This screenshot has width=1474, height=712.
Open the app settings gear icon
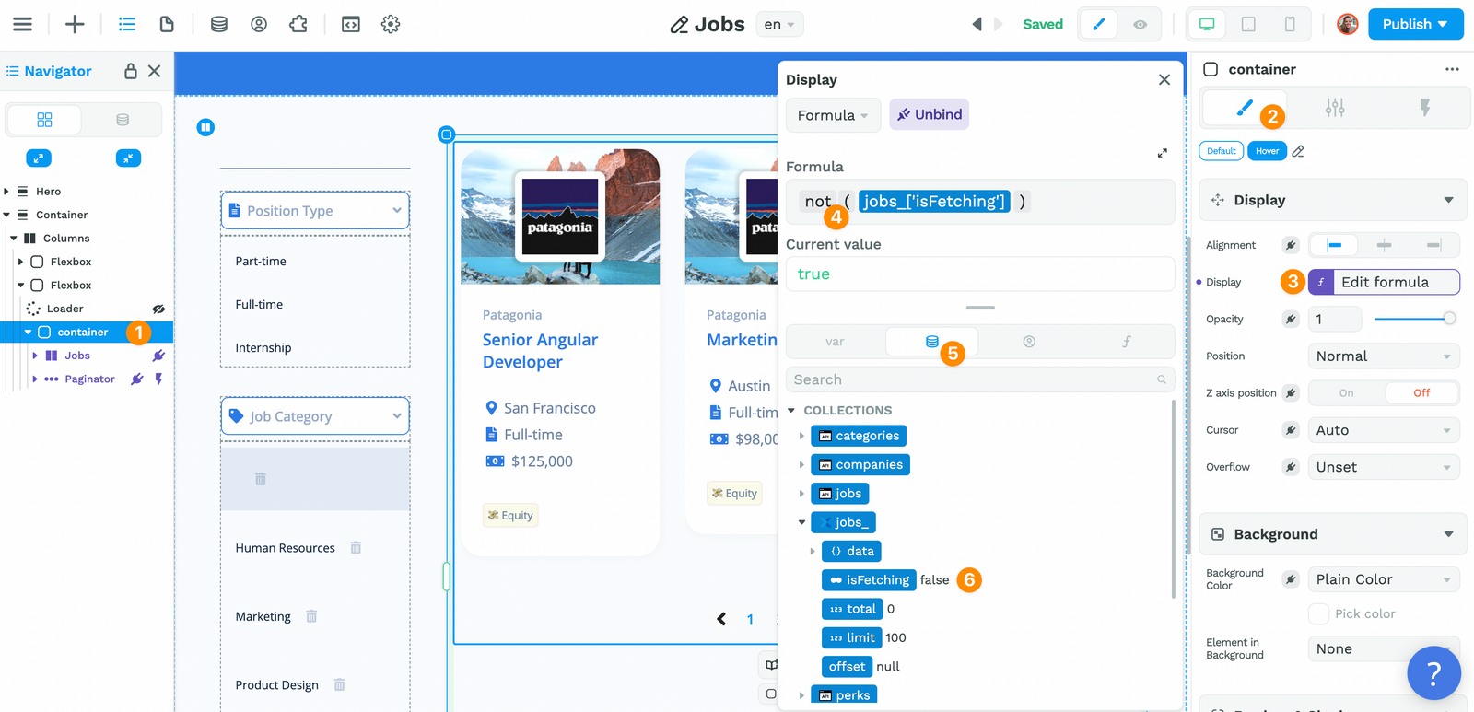pyautogui.click(x=391, y=25)
